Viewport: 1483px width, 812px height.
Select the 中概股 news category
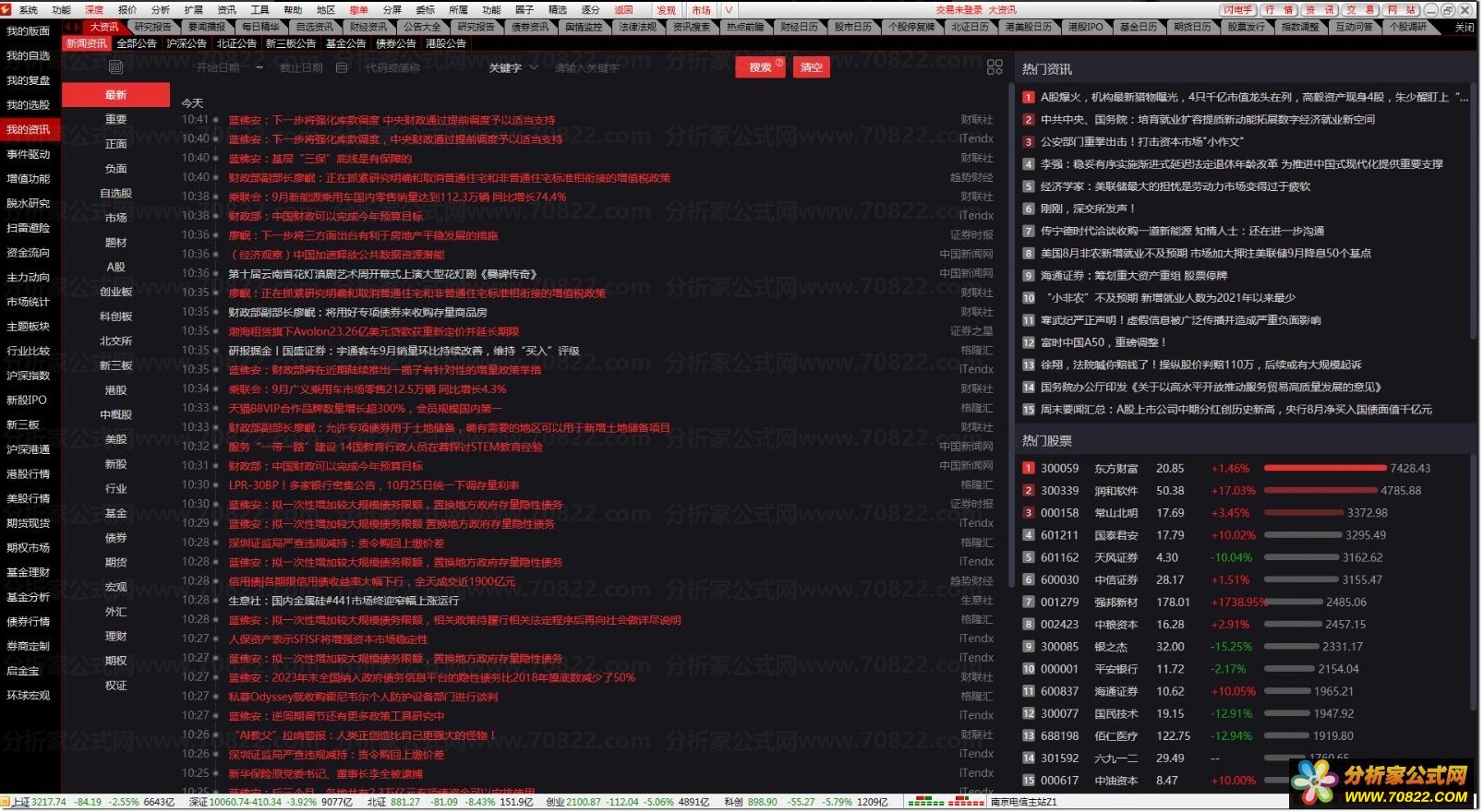tap(115, 414)
